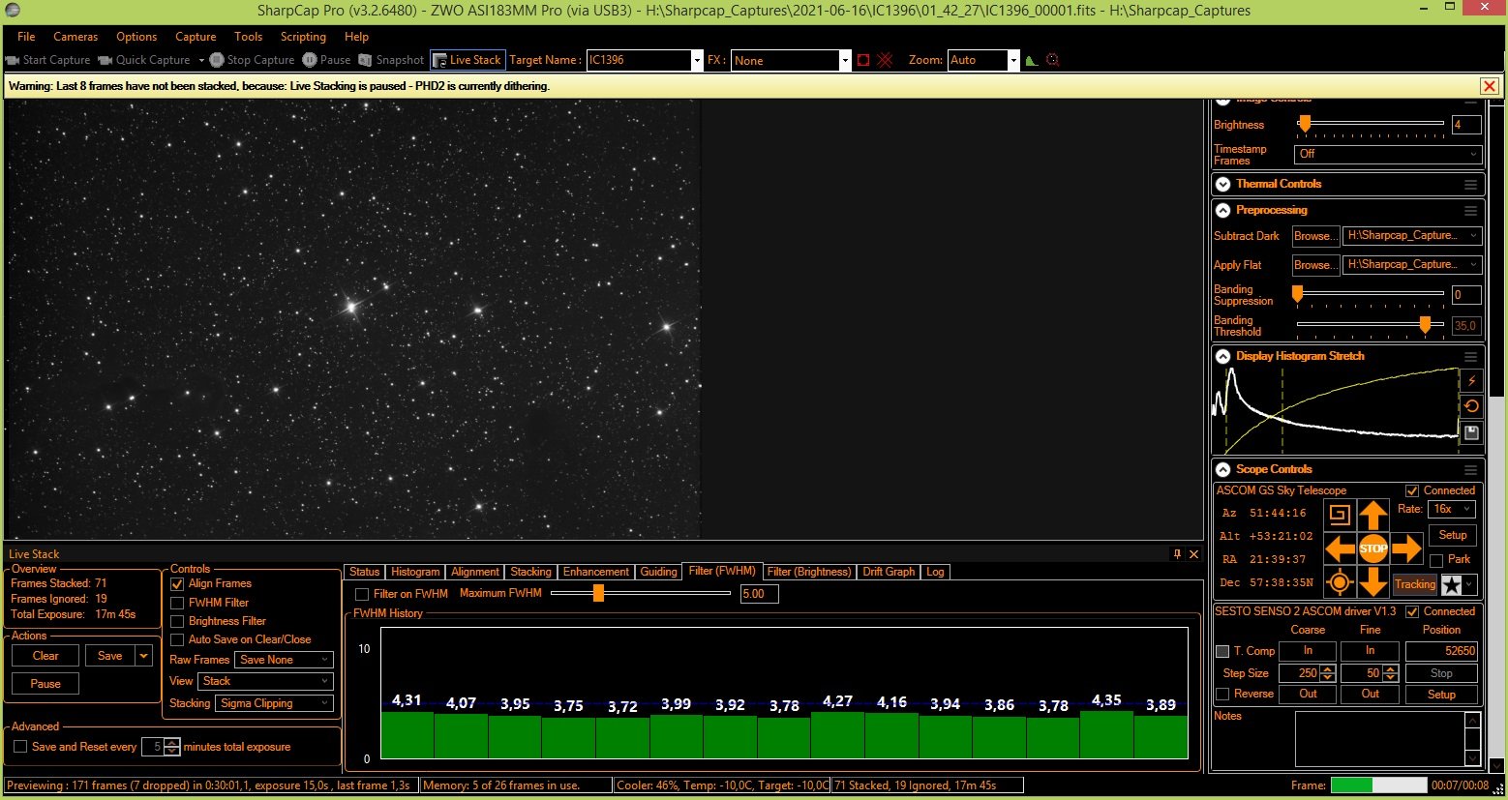Click the telescope Setup button
The height and width of the screenshot is (800, 1508).
click(x=1452, y=535)
